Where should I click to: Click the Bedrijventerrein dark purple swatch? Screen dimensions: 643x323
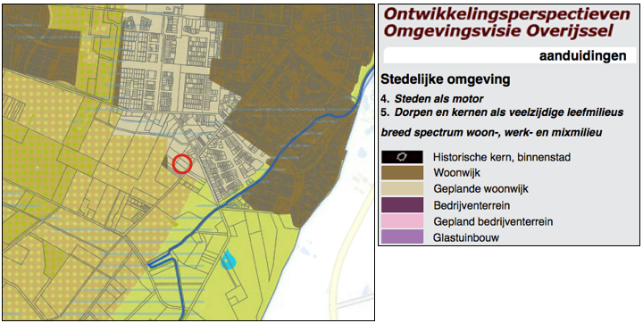402,205
